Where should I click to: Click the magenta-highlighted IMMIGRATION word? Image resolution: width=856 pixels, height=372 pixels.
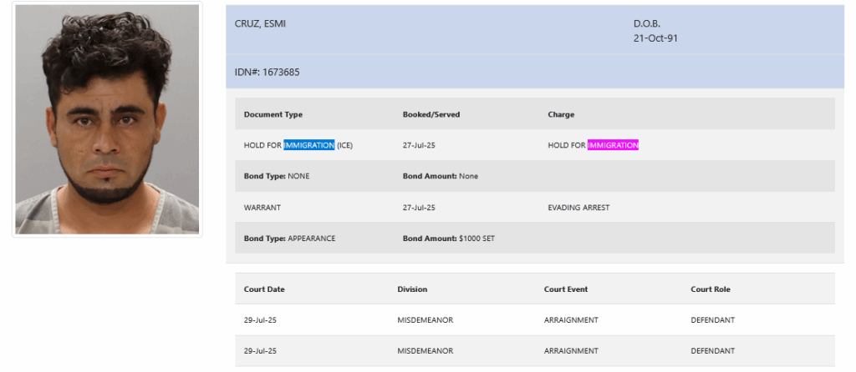coord(613,145)
